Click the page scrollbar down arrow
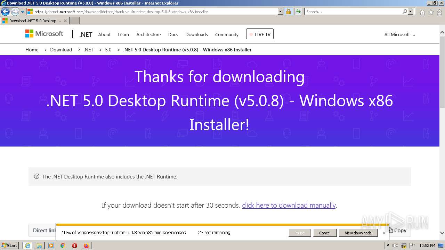Screen dimensions: 445x250 442,233
